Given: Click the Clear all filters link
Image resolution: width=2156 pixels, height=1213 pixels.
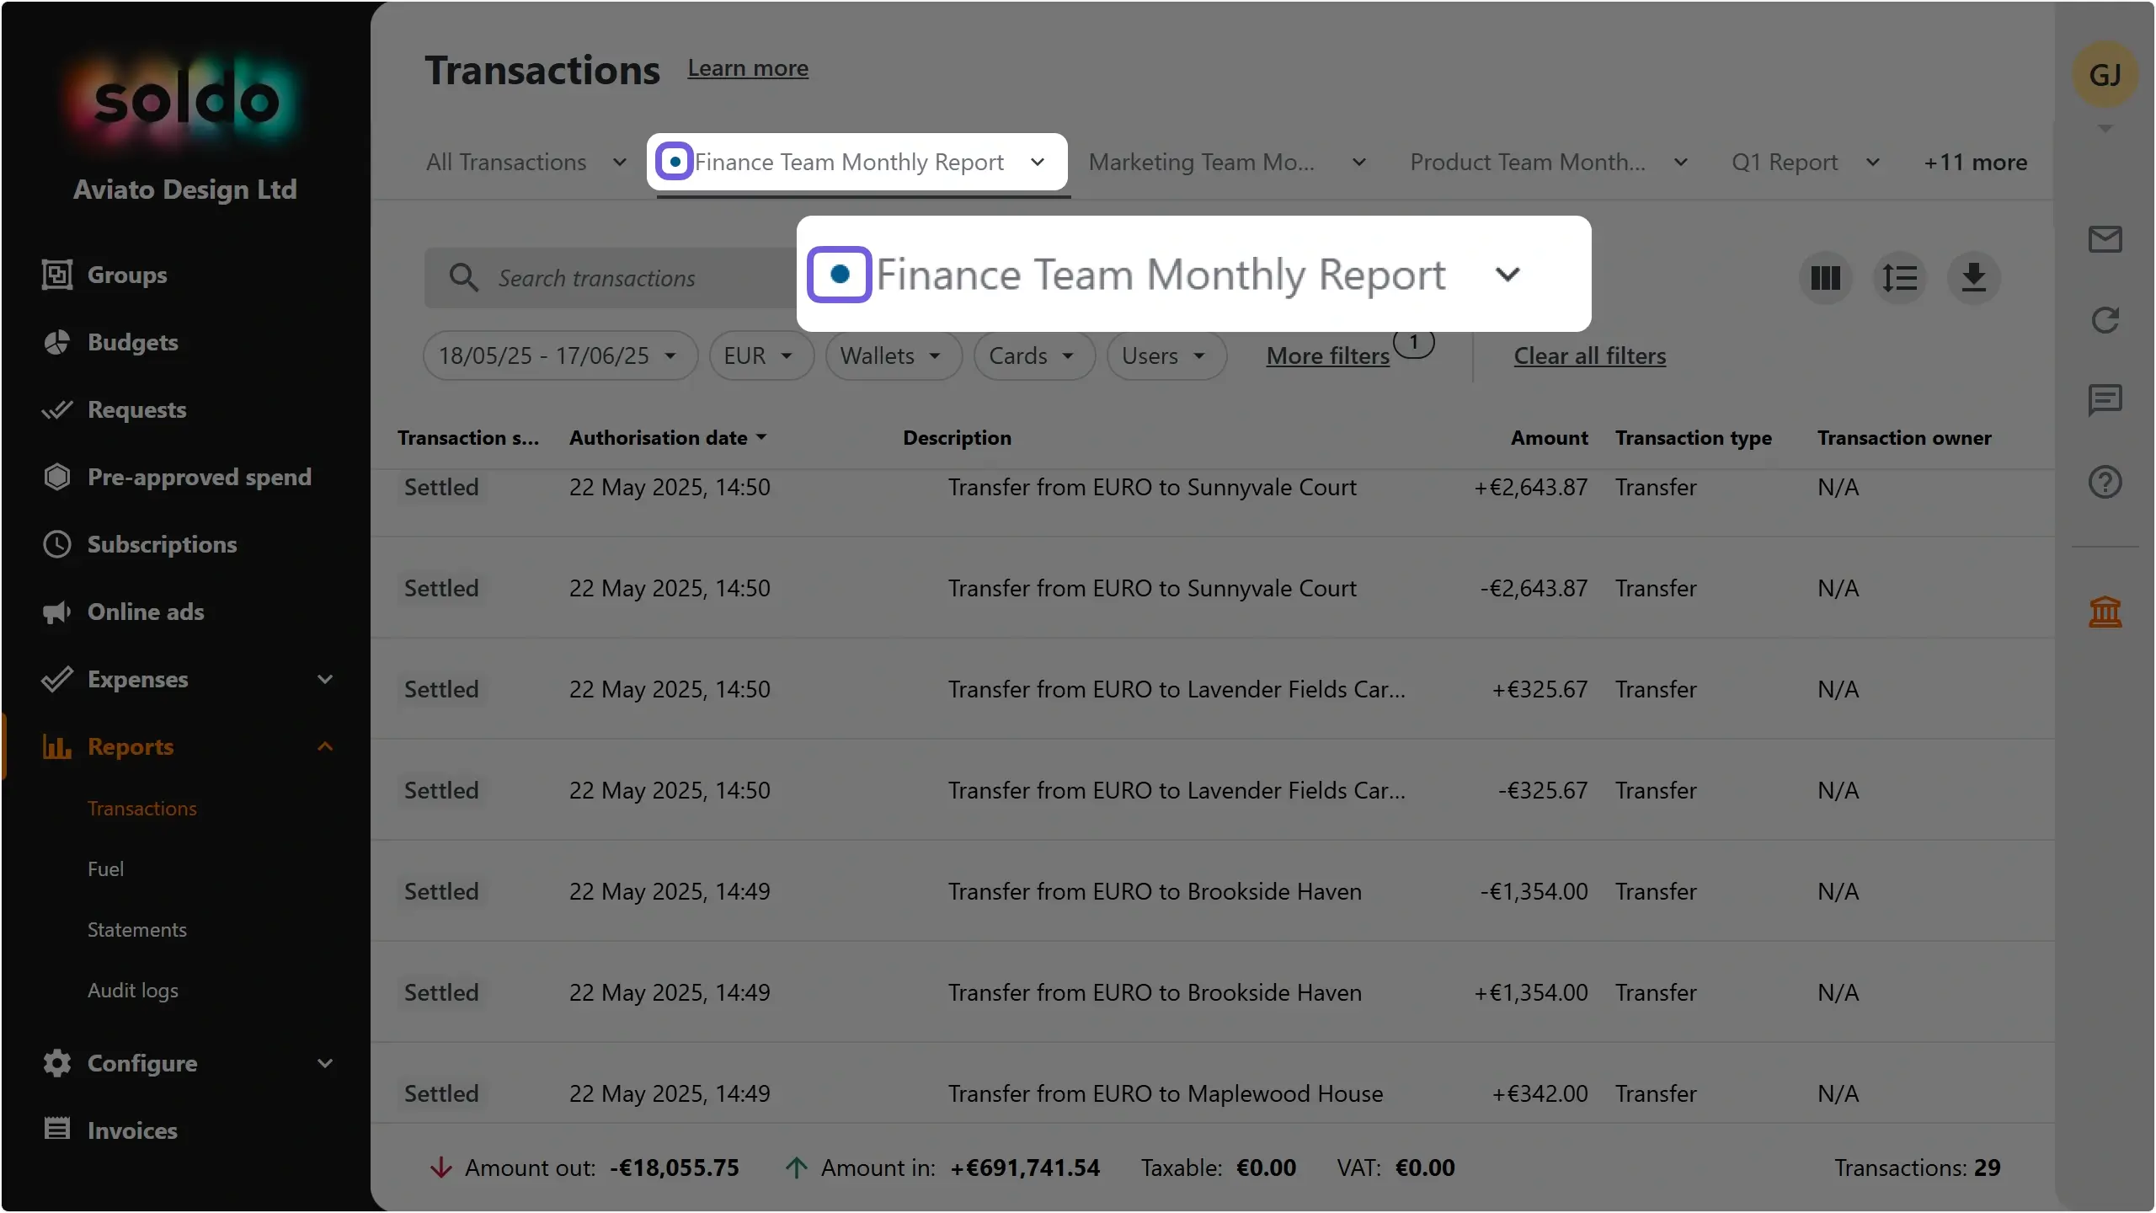Looking at the screenshot, I should 1589,355.
